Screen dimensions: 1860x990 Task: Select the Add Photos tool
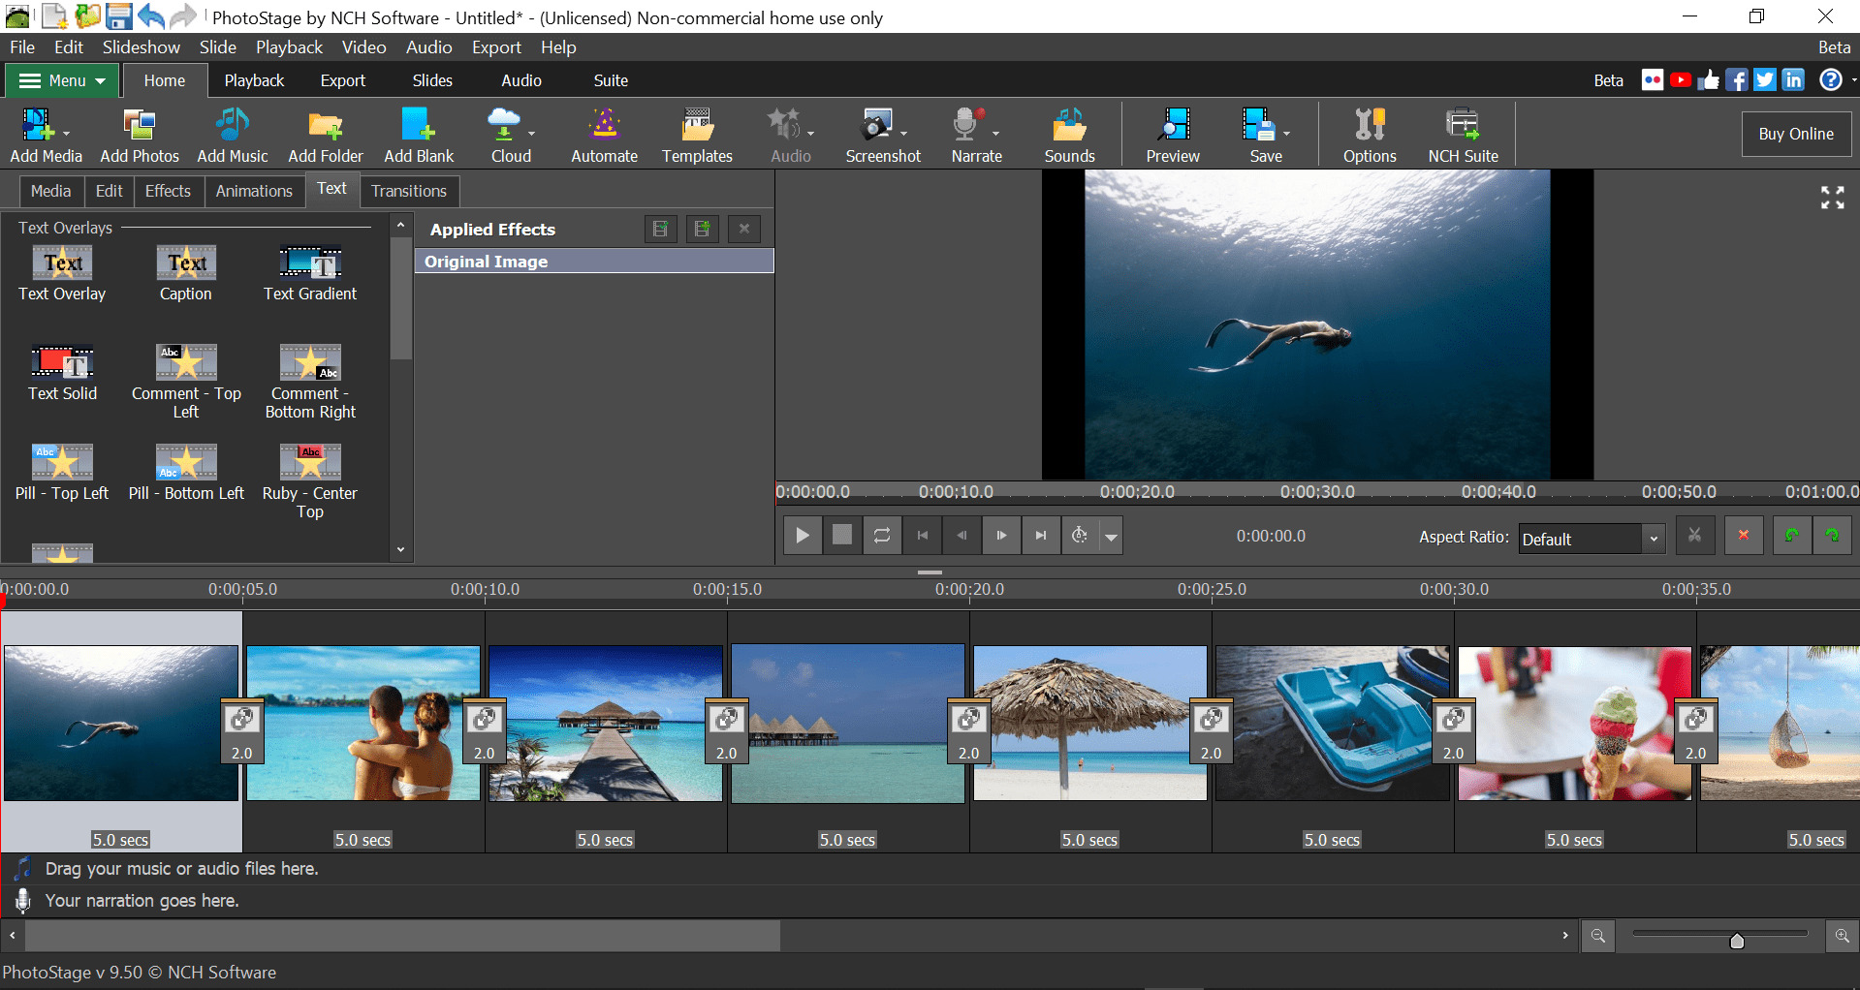(140, 134)
